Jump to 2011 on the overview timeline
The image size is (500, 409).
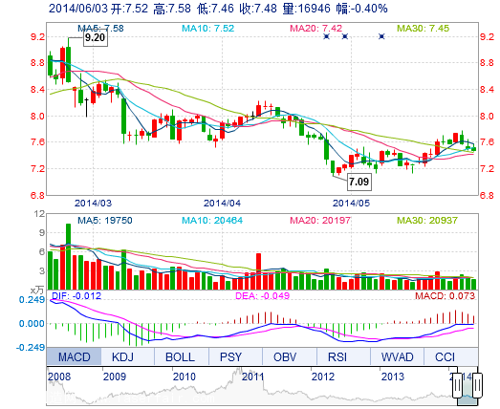(x=253, y=377)
